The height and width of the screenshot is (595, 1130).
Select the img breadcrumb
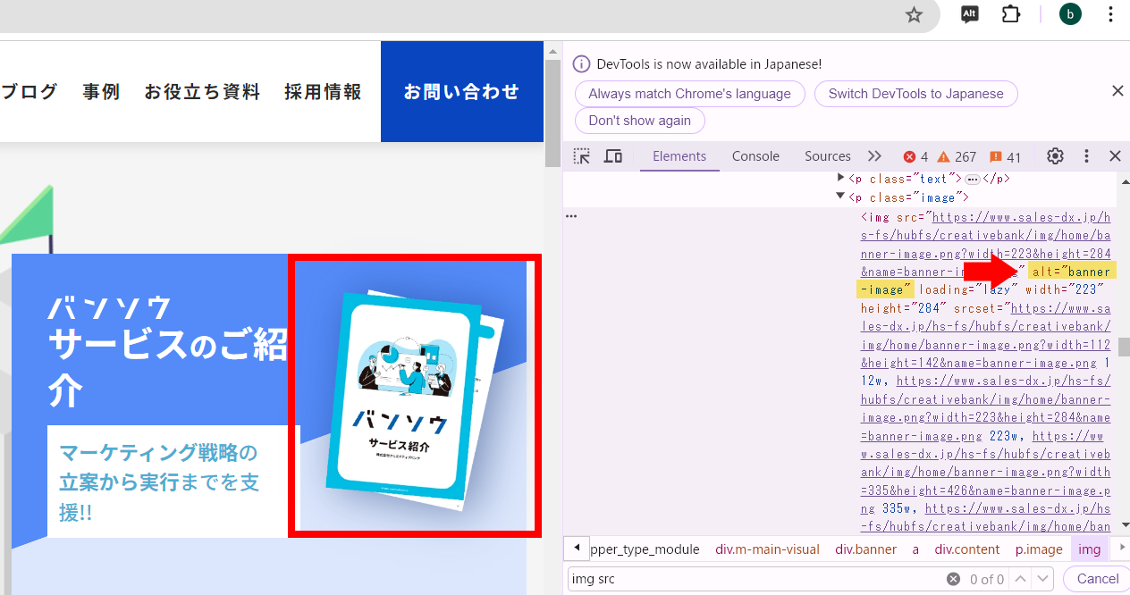pos(1090,549)
